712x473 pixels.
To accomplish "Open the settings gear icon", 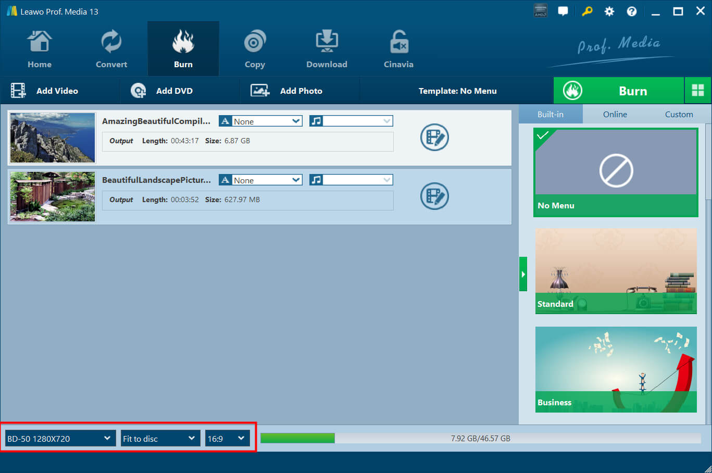I will tap(609, 10).
